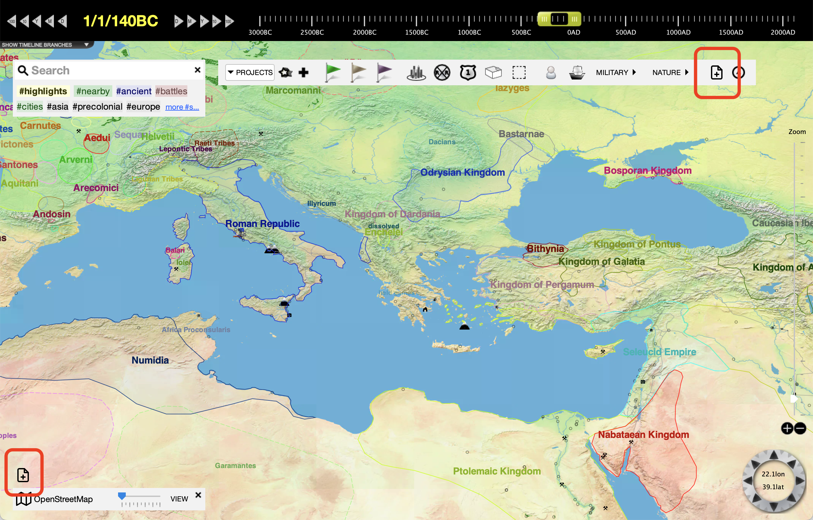813x520 pixels.
Task: Select the dashed rectangle selection tool
Action: click(519, 72)
